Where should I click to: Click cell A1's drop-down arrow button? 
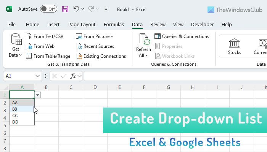(x=38, y=95)
